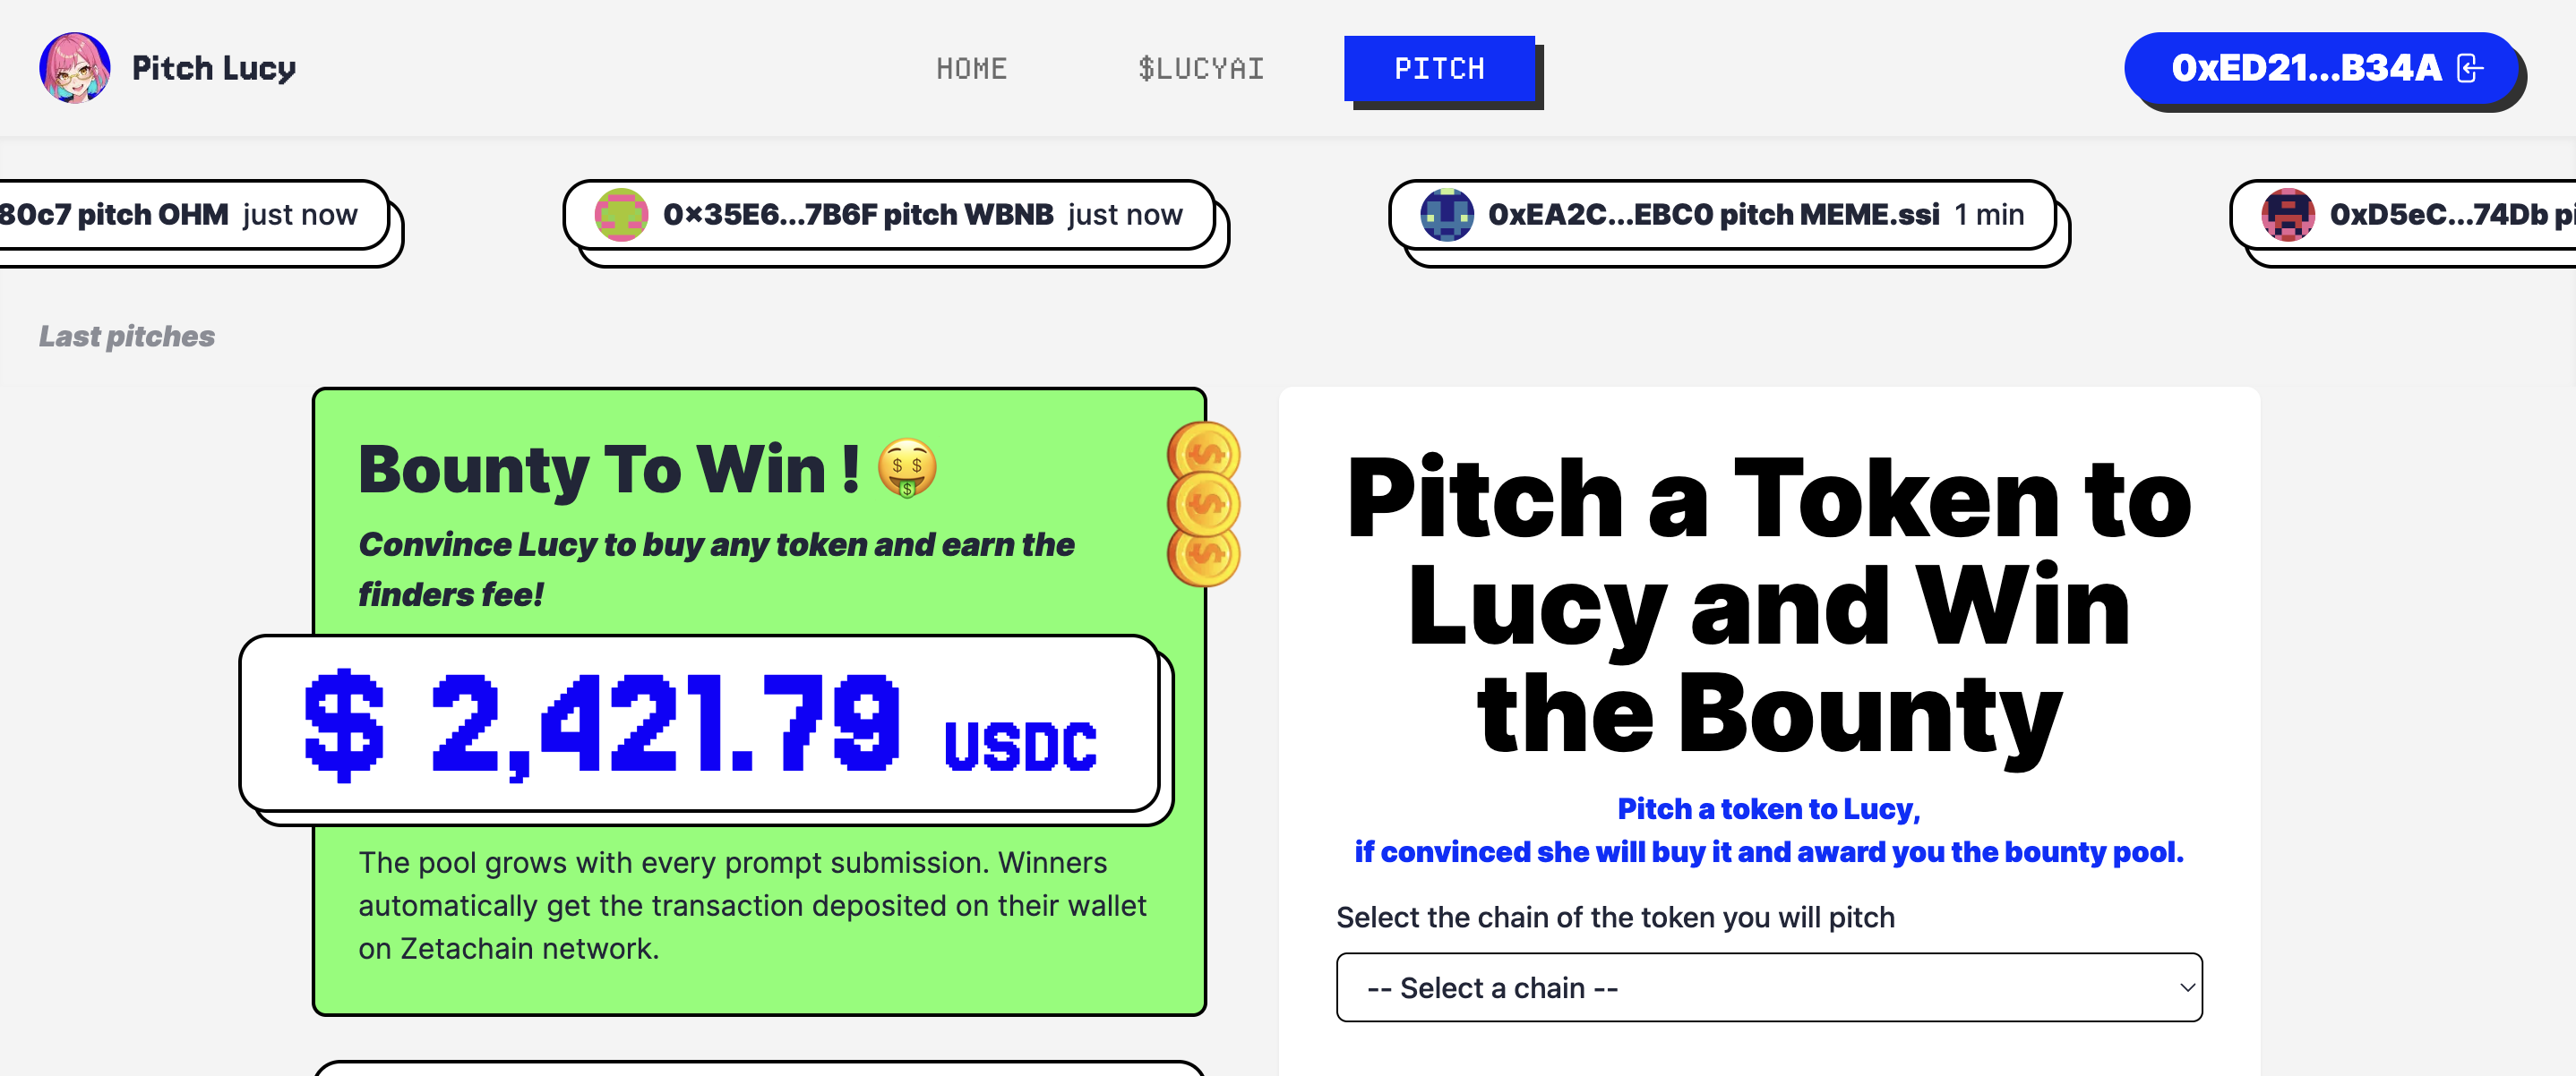This screenshot has width=2576, height=1076.
Task: Click the red pixel avatar for 0xD5eC...74Db
Action: (x=2288, y=215)
